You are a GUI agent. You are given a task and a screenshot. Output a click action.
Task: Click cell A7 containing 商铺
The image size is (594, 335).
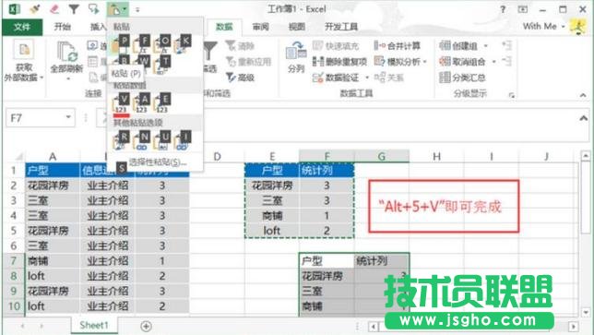point(53,261)
